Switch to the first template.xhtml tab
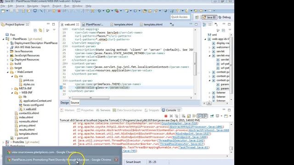The image size is (294, 165). pos(121,24)
